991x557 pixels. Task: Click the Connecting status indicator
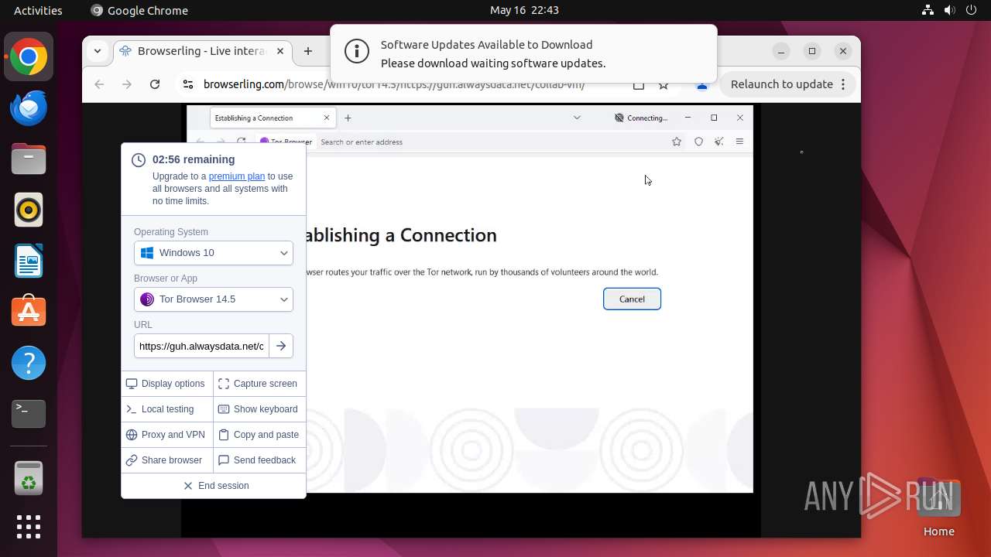641,118
